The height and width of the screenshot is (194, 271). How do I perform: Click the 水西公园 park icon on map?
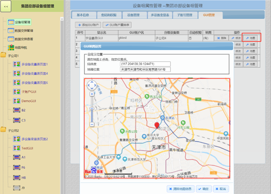[122, 131]
